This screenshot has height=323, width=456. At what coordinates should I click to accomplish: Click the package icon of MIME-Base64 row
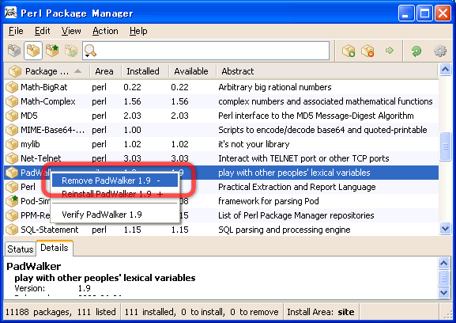(12, 130)
